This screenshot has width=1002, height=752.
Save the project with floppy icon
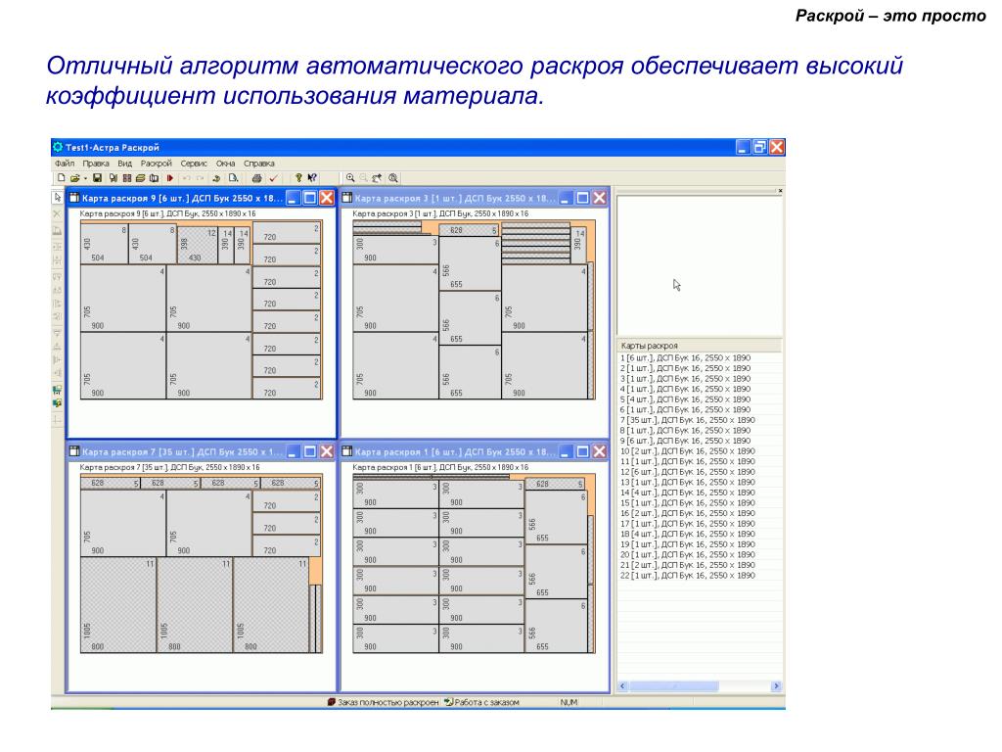(97, 178)
